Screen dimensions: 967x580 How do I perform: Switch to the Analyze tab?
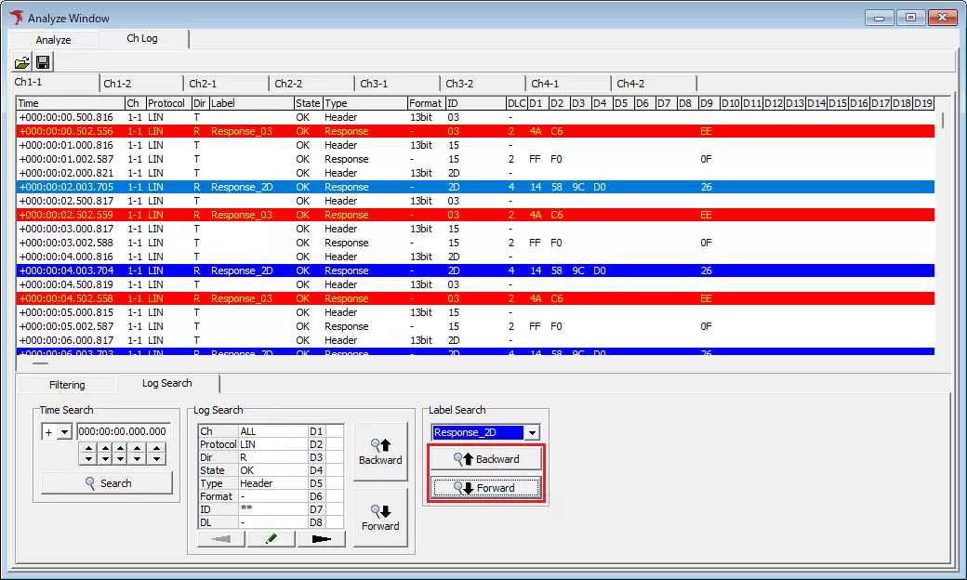click(x=53, y=40)
